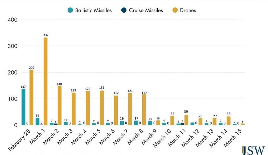Click the March 2 drones bar labeled 148
Screen dimensions: 268x155
(60, 106)
